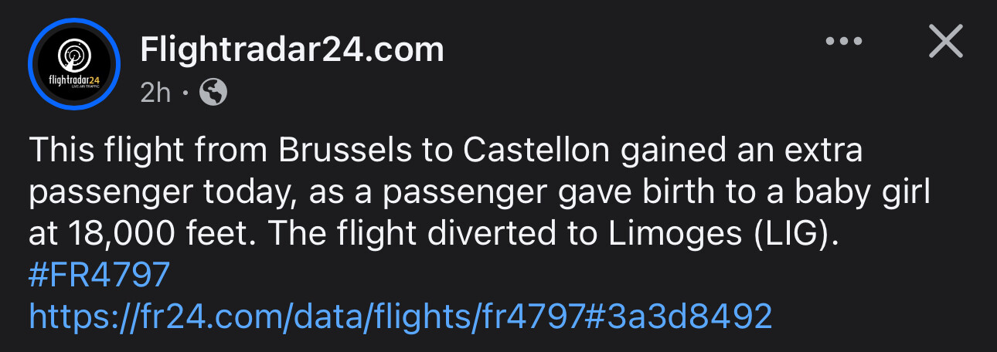The height and width of the screenshot is (352, 997).
Task: Click the "2h" post timestamp
Action: coord(155,93)
